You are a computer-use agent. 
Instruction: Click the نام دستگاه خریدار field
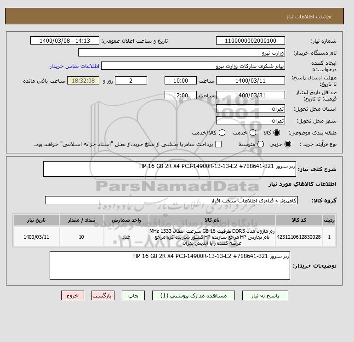point(182,52)
